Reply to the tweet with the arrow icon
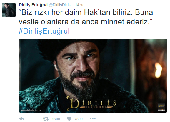Viewport: 170px width, 122px height. pyautogui.click(x=21, y=119)
